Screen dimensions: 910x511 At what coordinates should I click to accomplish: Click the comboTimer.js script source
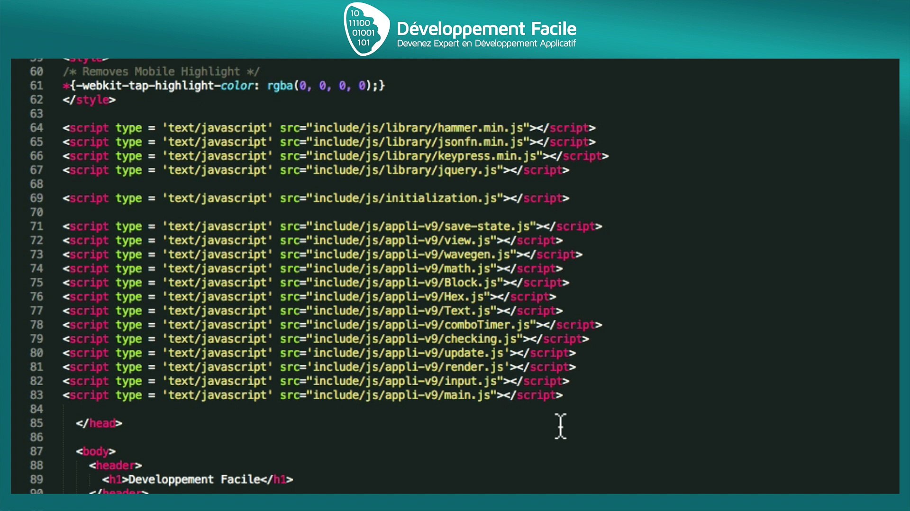pos(487,325)
